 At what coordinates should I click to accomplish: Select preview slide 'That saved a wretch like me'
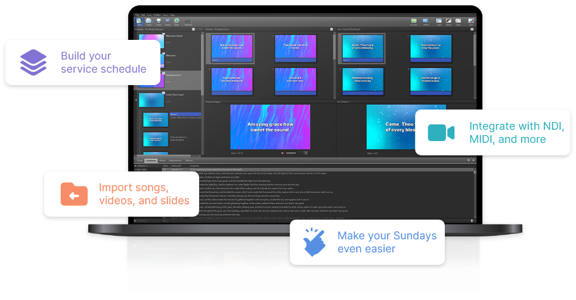(x=295, y=48)
